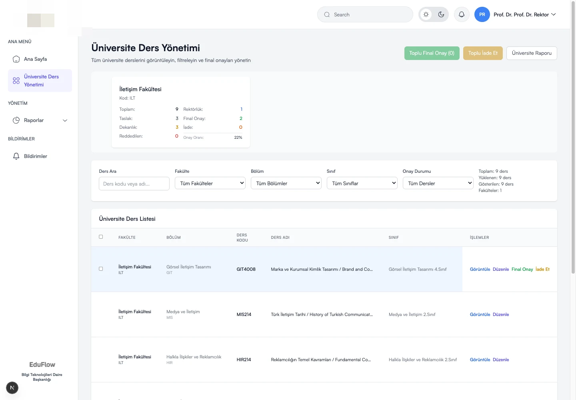Click the EduFlow brand text

[42, 365]
